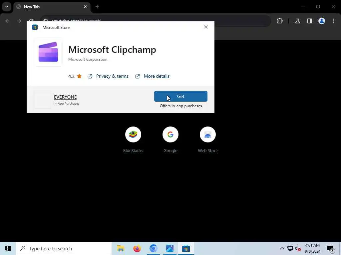Click the 4.3 rating value
341x255 pixels.
pyautogui.click(x=71, y=76)
